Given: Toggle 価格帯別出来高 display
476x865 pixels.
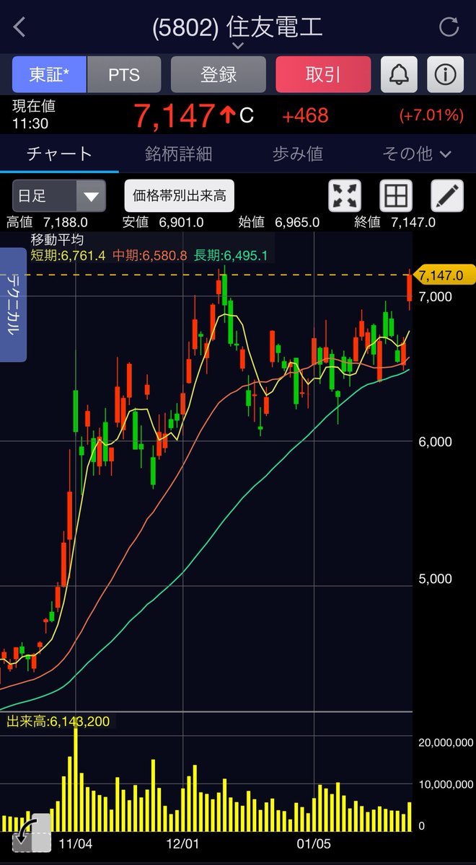Looking at the screenshot, I should click(x=180, y=195).
